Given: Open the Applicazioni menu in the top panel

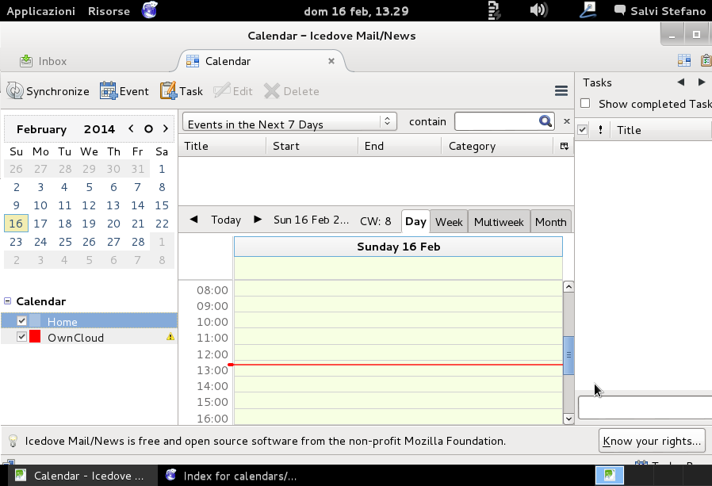Looking at the screenshot, I should tap(40, 11).
